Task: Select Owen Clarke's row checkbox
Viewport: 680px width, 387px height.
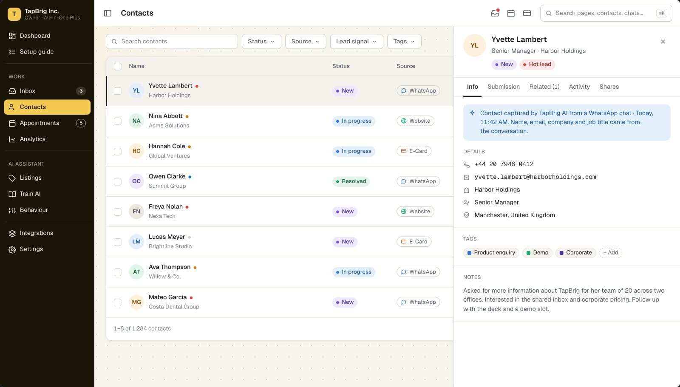Action: (118, 181)
